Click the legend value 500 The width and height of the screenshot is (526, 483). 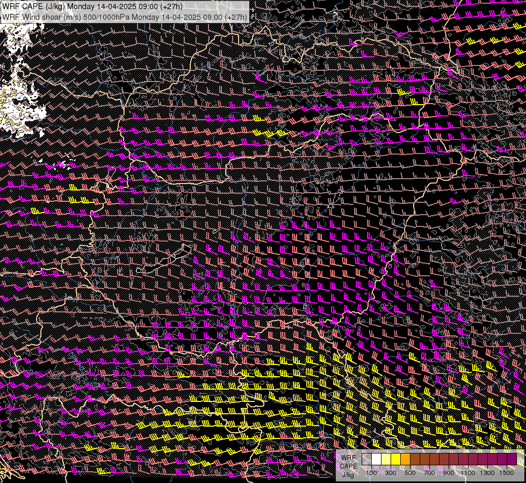coord(410,473)
